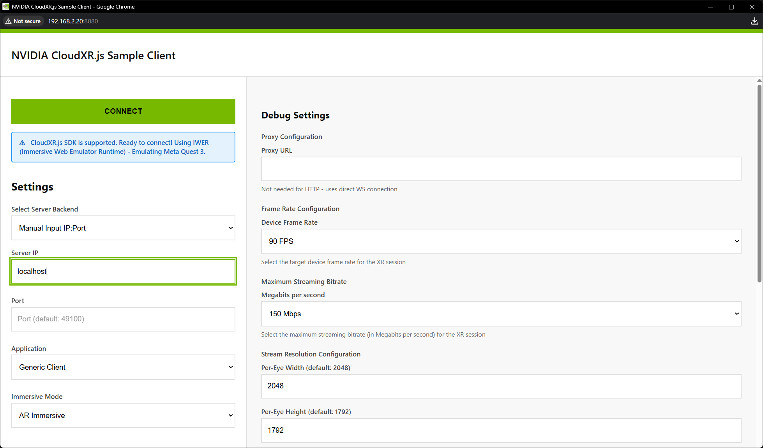Click the address bar showing 192.168.2.20:8080
Image resolution: width=763 pixels, height=448 pixels.
(x=73, y=21)
